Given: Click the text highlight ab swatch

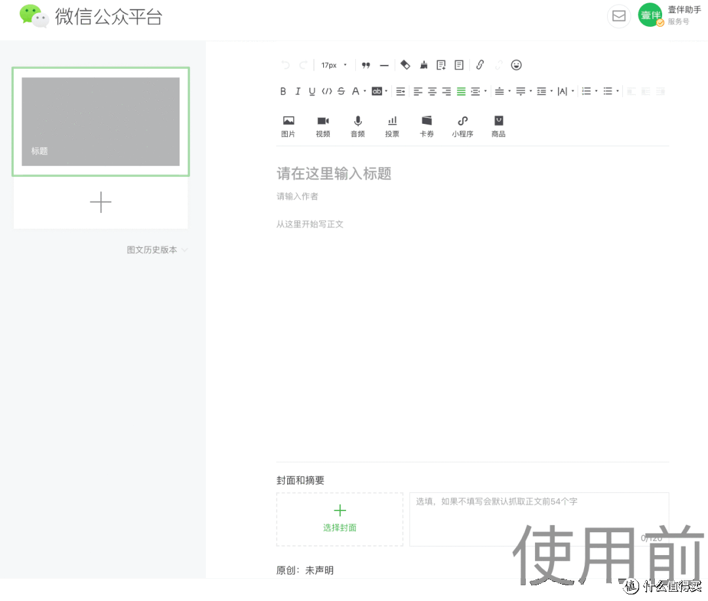Looking at the screenshot, I should [376, 92].
